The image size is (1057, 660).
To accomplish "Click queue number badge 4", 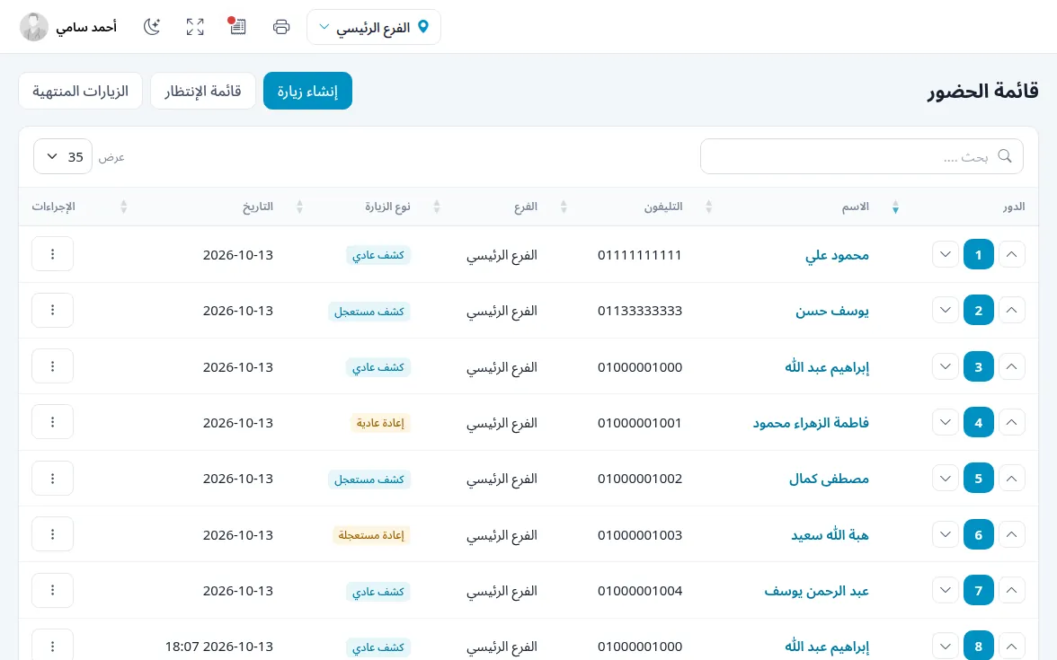I will point(979,422).
